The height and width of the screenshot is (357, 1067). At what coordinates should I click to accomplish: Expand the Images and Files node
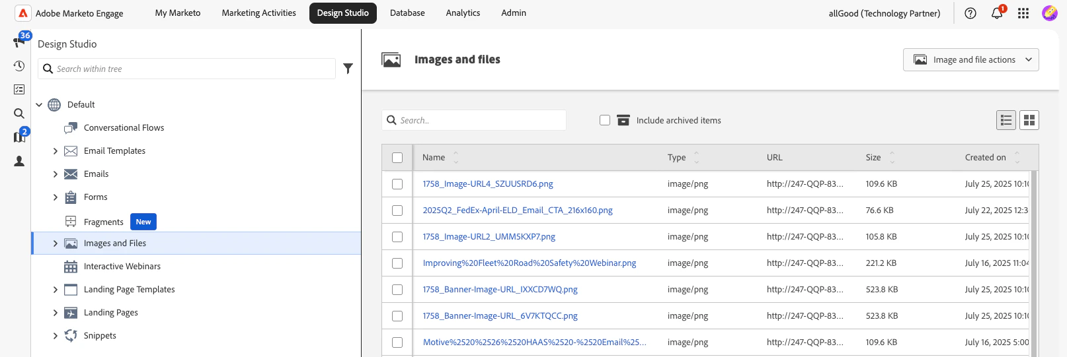coord(56,243)
